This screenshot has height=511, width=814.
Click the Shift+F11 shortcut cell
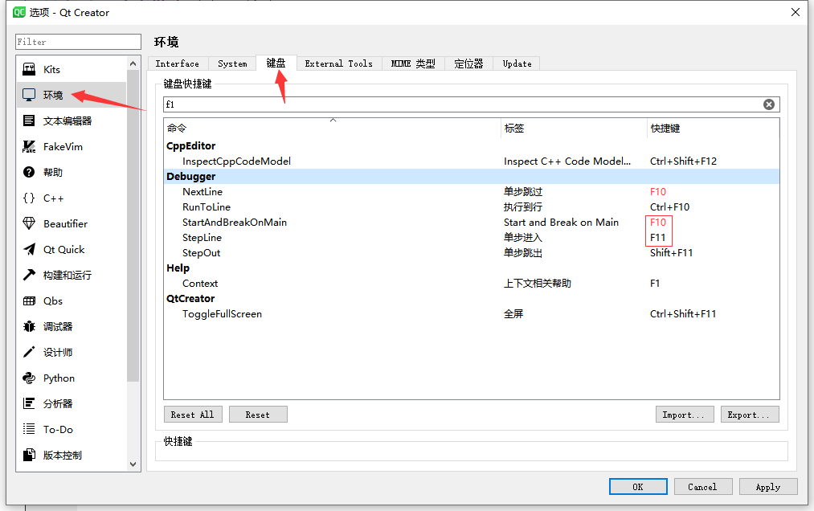(671, 253)
